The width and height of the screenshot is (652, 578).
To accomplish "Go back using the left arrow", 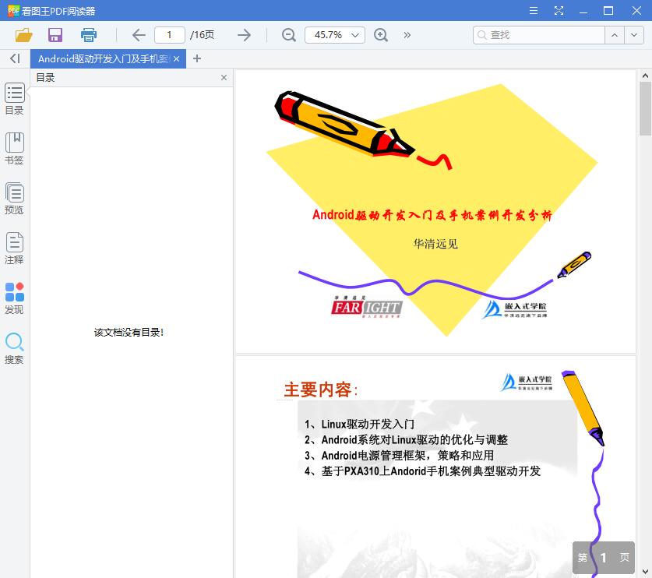I will pyautogui.click(x=138, y=35).
